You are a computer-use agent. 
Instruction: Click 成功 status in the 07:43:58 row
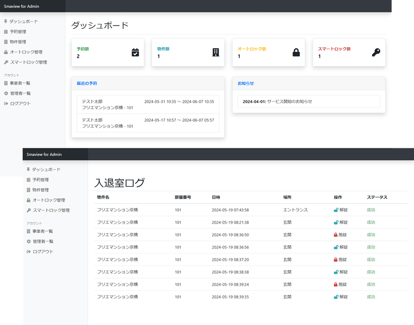371,210
